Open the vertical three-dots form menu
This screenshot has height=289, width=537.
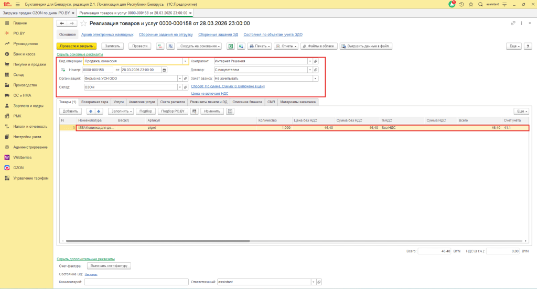point(521,23)
